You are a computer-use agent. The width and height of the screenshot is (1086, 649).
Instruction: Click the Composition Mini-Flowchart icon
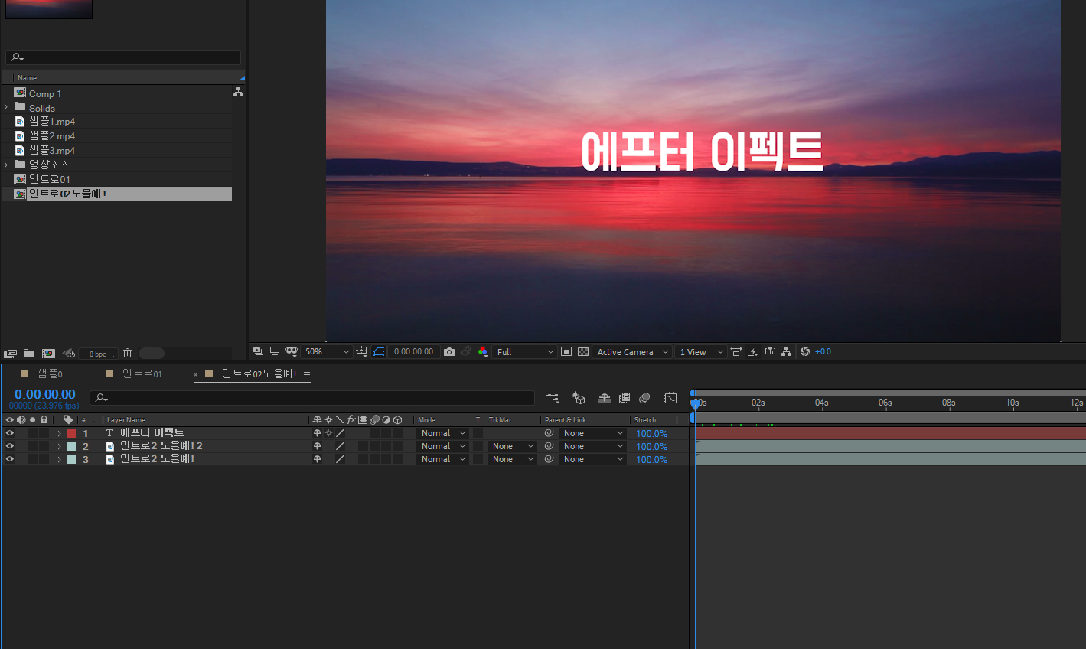[553, 398]
